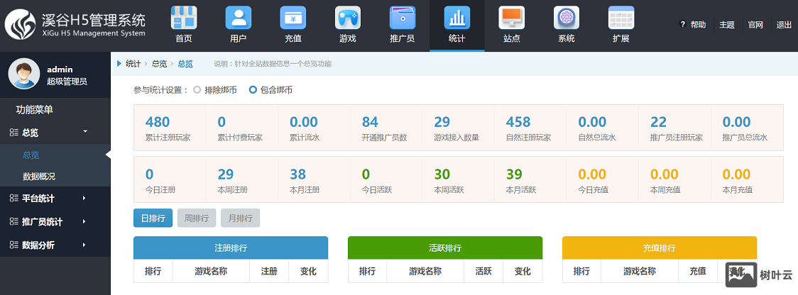The image size is (798, 295).
Task: Click the 累计流水 stat cell
Action: tap(314, 128)
